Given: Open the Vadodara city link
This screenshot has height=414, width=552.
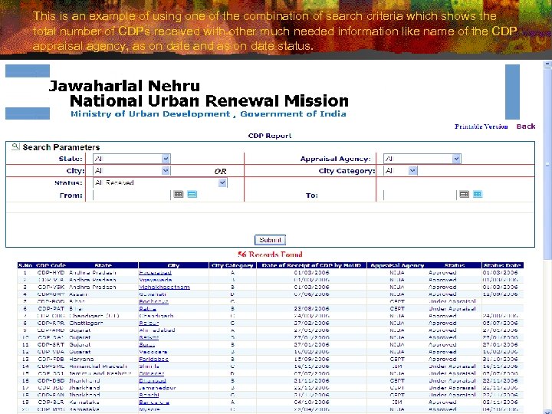Looking at the screenshot, I should [153, 352].
